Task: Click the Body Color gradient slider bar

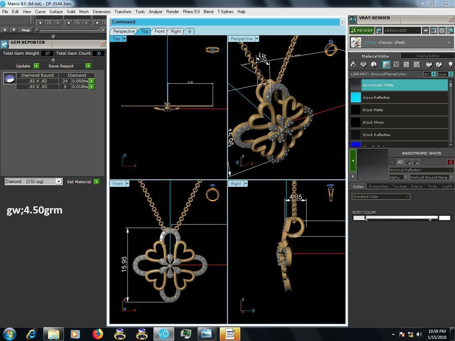Action: [402, 218]
